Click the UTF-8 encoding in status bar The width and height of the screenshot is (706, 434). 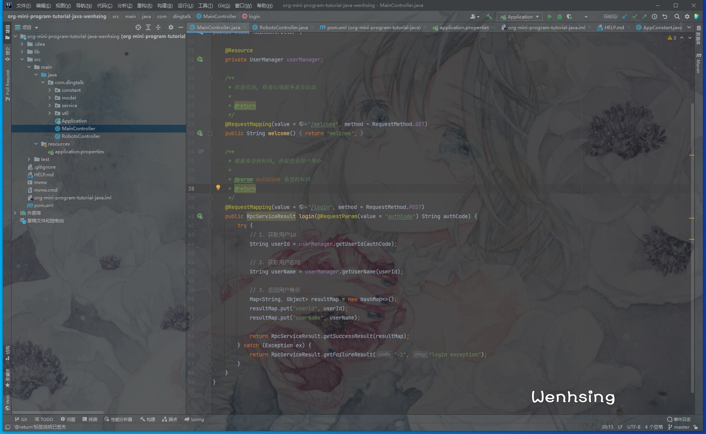pos(634,427)
